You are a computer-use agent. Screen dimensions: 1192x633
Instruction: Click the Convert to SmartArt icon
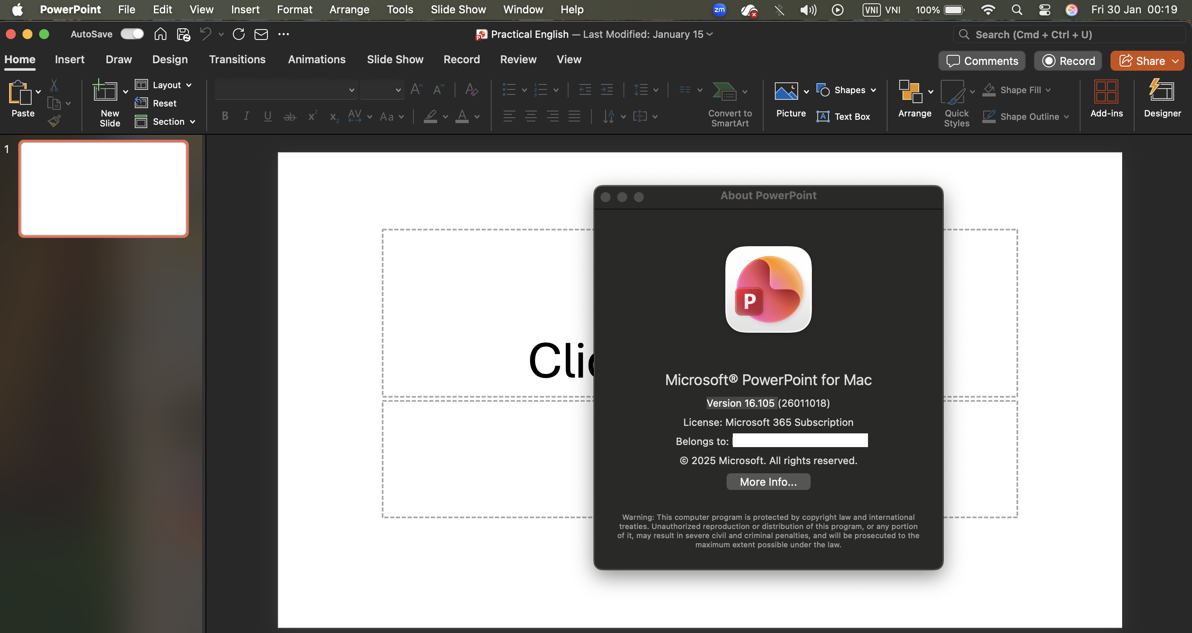724,91
